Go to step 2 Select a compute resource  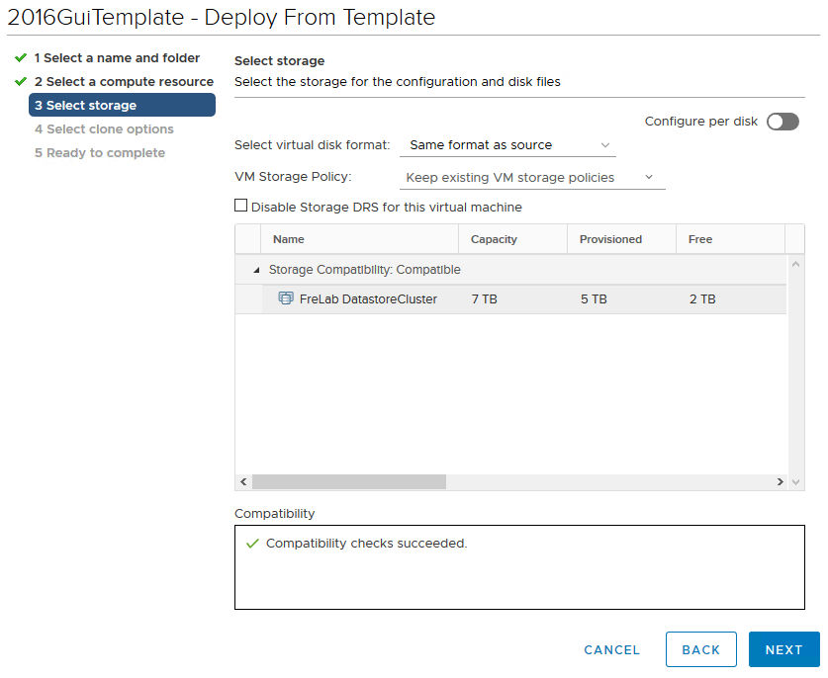pyautogui.click(x=124, y=82)
